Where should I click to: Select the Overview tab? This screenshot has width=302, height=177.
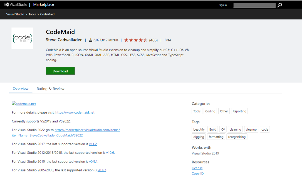point(20,89)
